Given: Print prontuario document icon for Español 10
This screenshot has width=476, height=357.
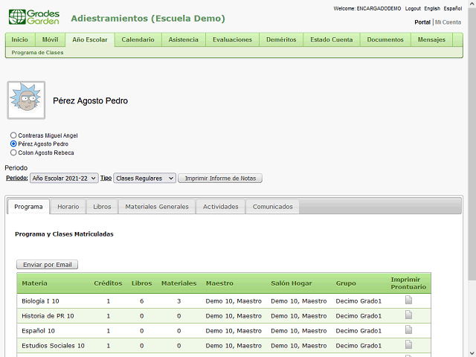Looking at the screenshot, I should [408, 330].
